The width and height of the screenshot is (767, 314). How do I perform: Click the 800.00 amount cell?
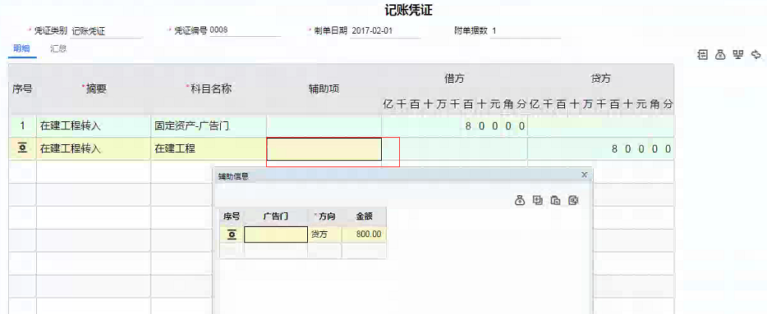pyautogui.click(x=364, y=235)
